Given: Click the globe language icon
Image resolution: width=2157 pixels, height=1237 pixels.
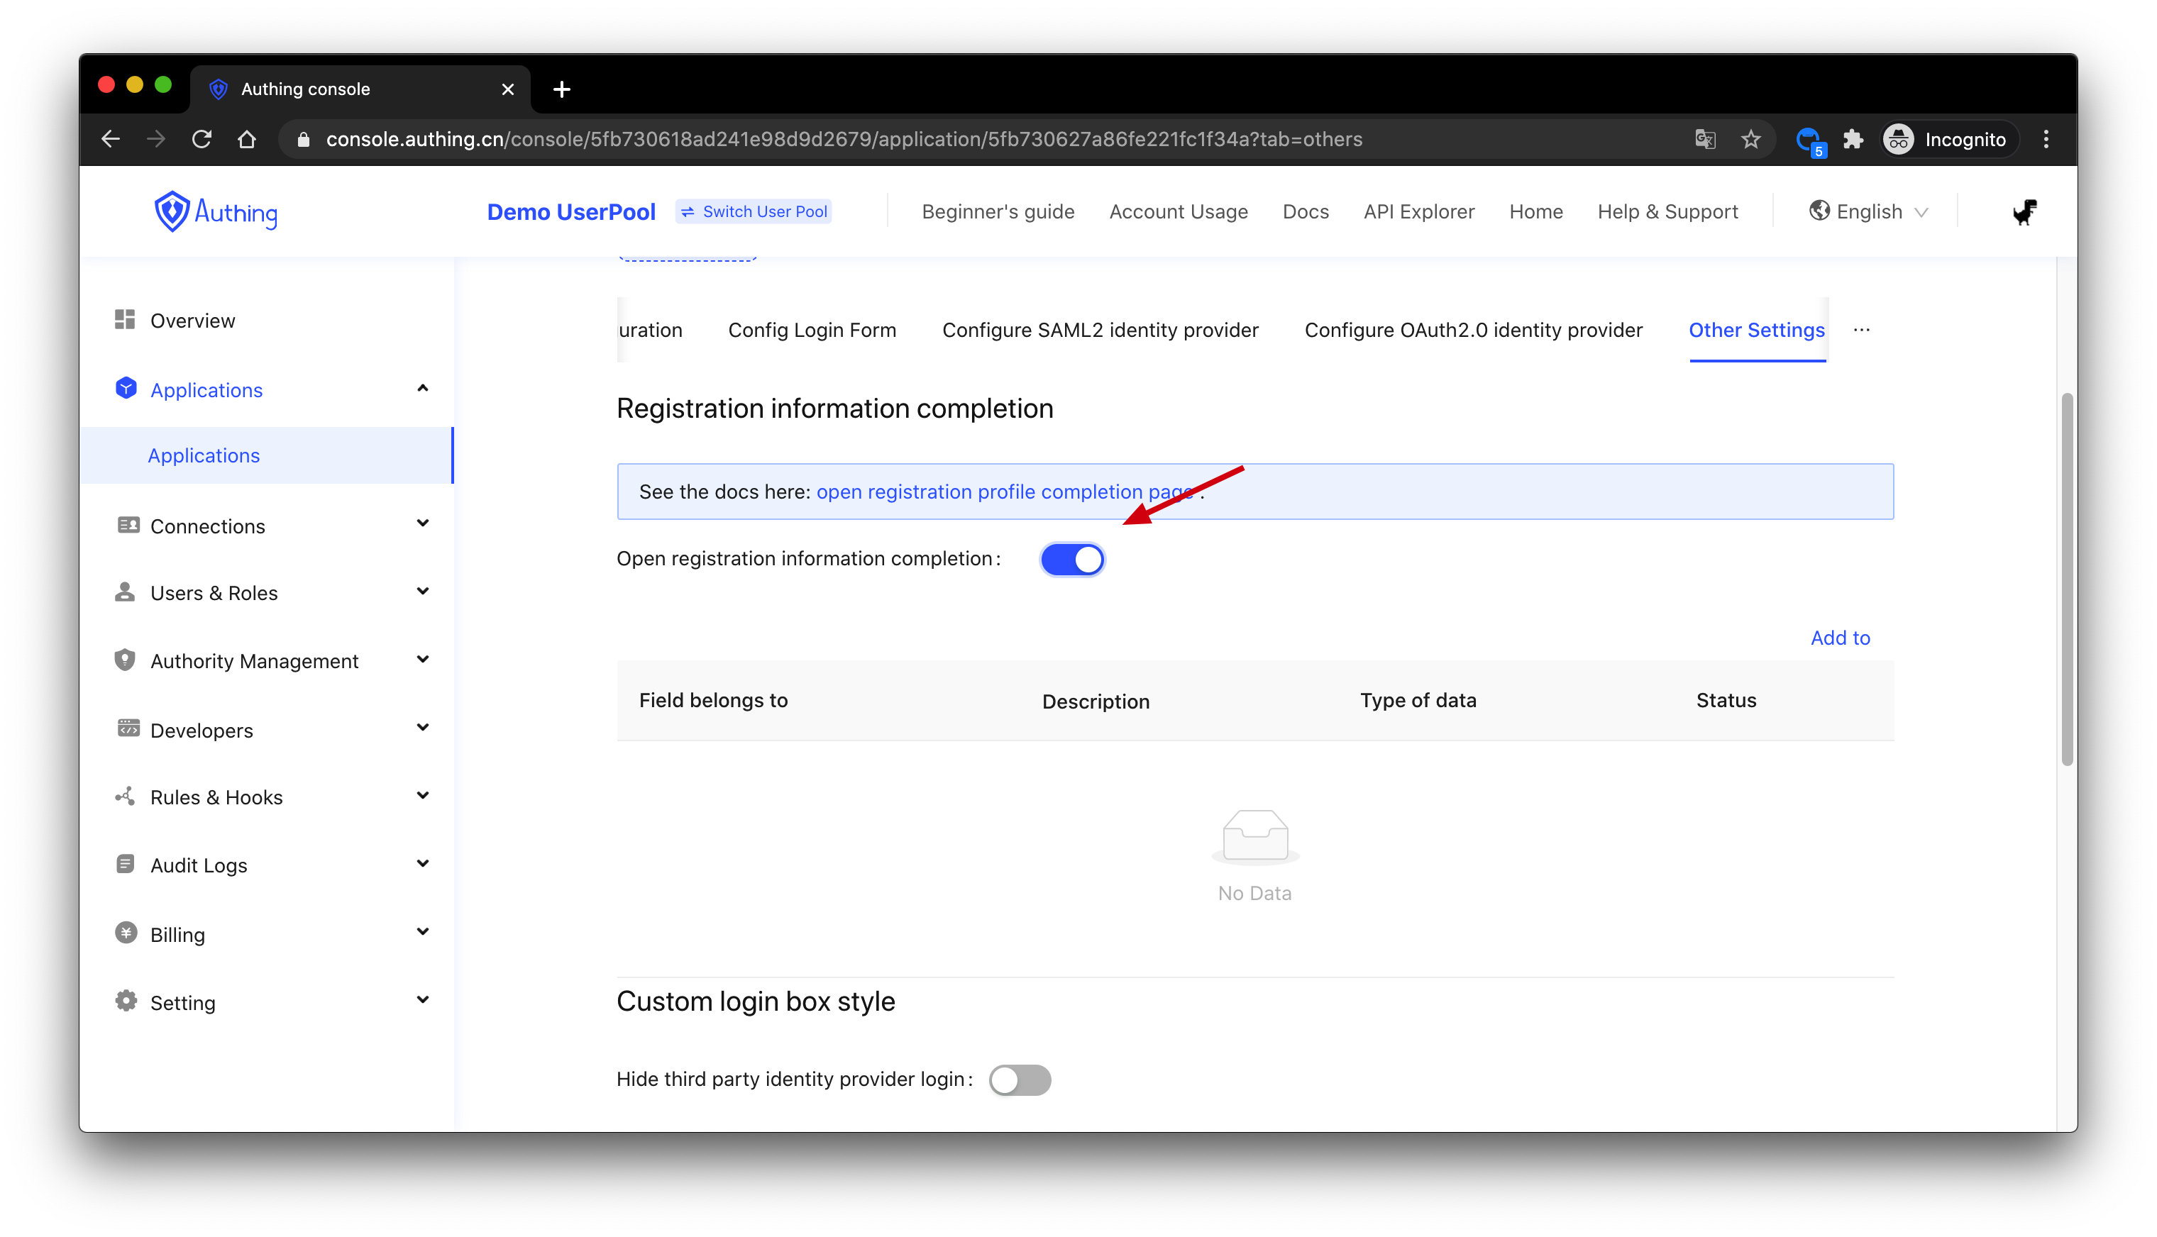Looking at the screenshot, I should click(x=1819, y=211).
